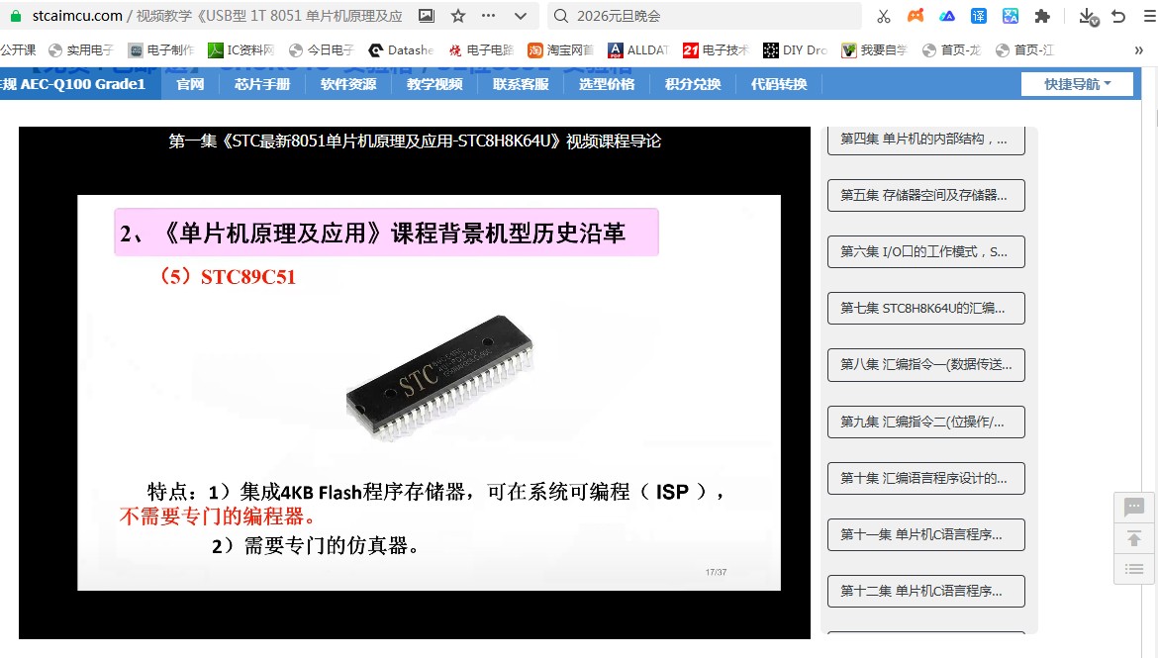The height and width of the screenshot is (658, 1158).
Task: Open episode 第七集 STC8H8K64U的汇编
Action: (924, 308)
